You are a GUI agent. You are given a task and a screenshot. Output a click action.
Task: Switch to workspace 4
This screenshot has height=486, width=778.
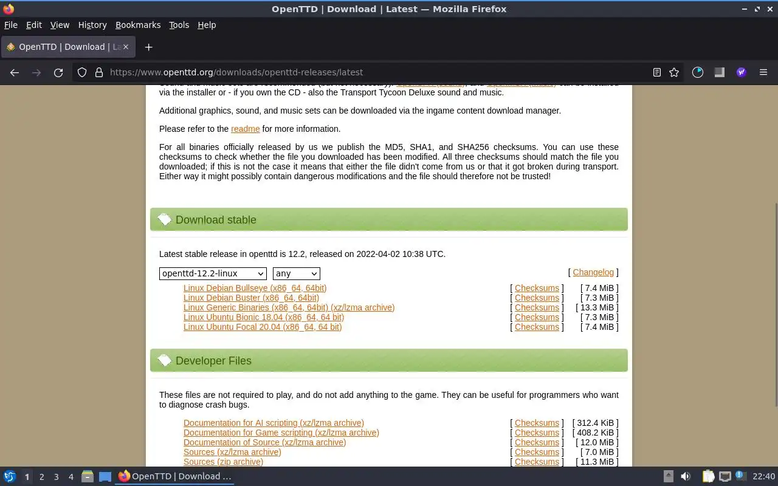point(71,477)
